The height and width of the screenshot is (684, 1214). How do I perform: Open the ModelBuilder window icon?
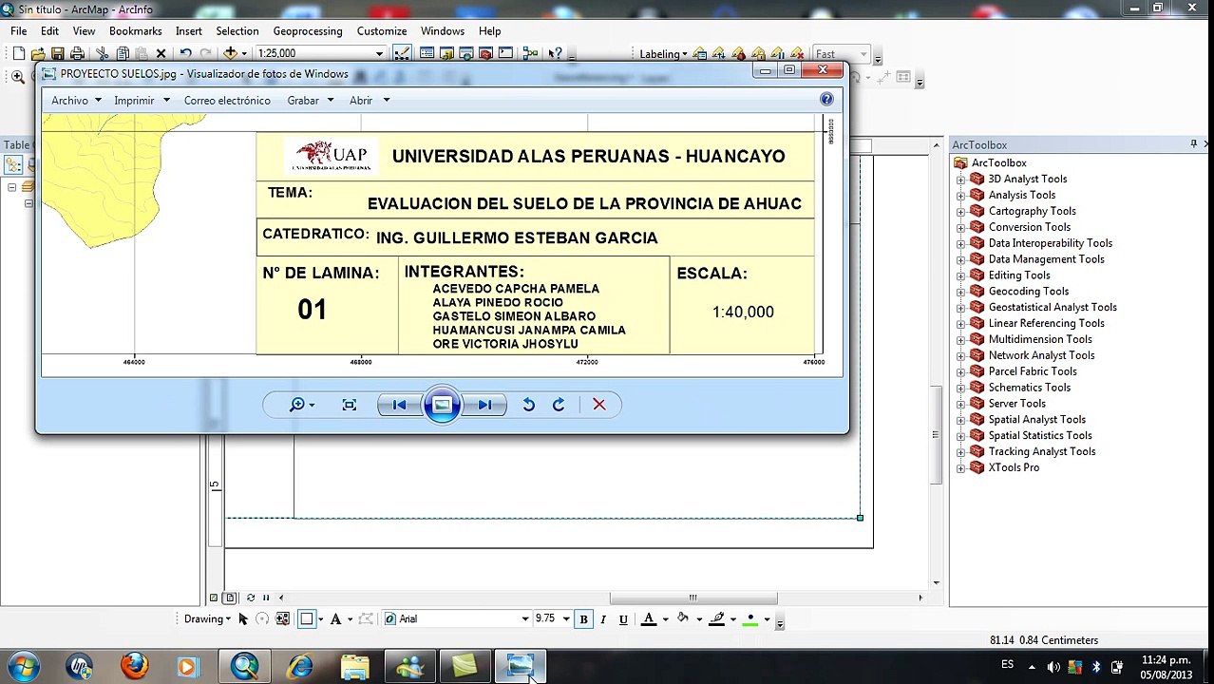pyautogui.click(x=530, y=53)
